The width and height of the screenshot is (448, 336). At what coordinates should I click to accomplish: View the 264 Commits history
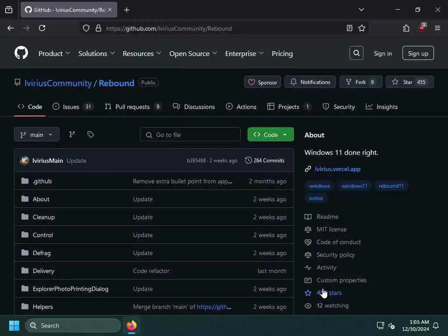click(265, 160)
